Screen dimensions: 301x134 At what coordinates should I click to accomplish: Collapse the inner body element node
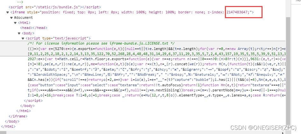point(19,33)
